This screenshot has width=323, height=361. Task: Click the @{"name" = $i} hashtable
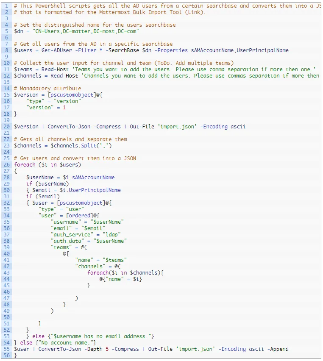pos(121,279)
